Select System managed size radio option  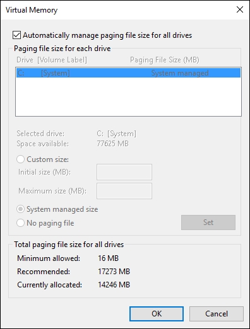click(20, 209)
